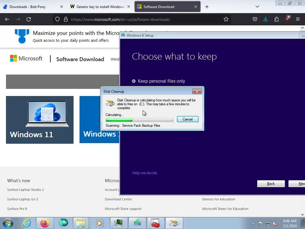Open the muted volume tray icon

click(x=275, y=223)
